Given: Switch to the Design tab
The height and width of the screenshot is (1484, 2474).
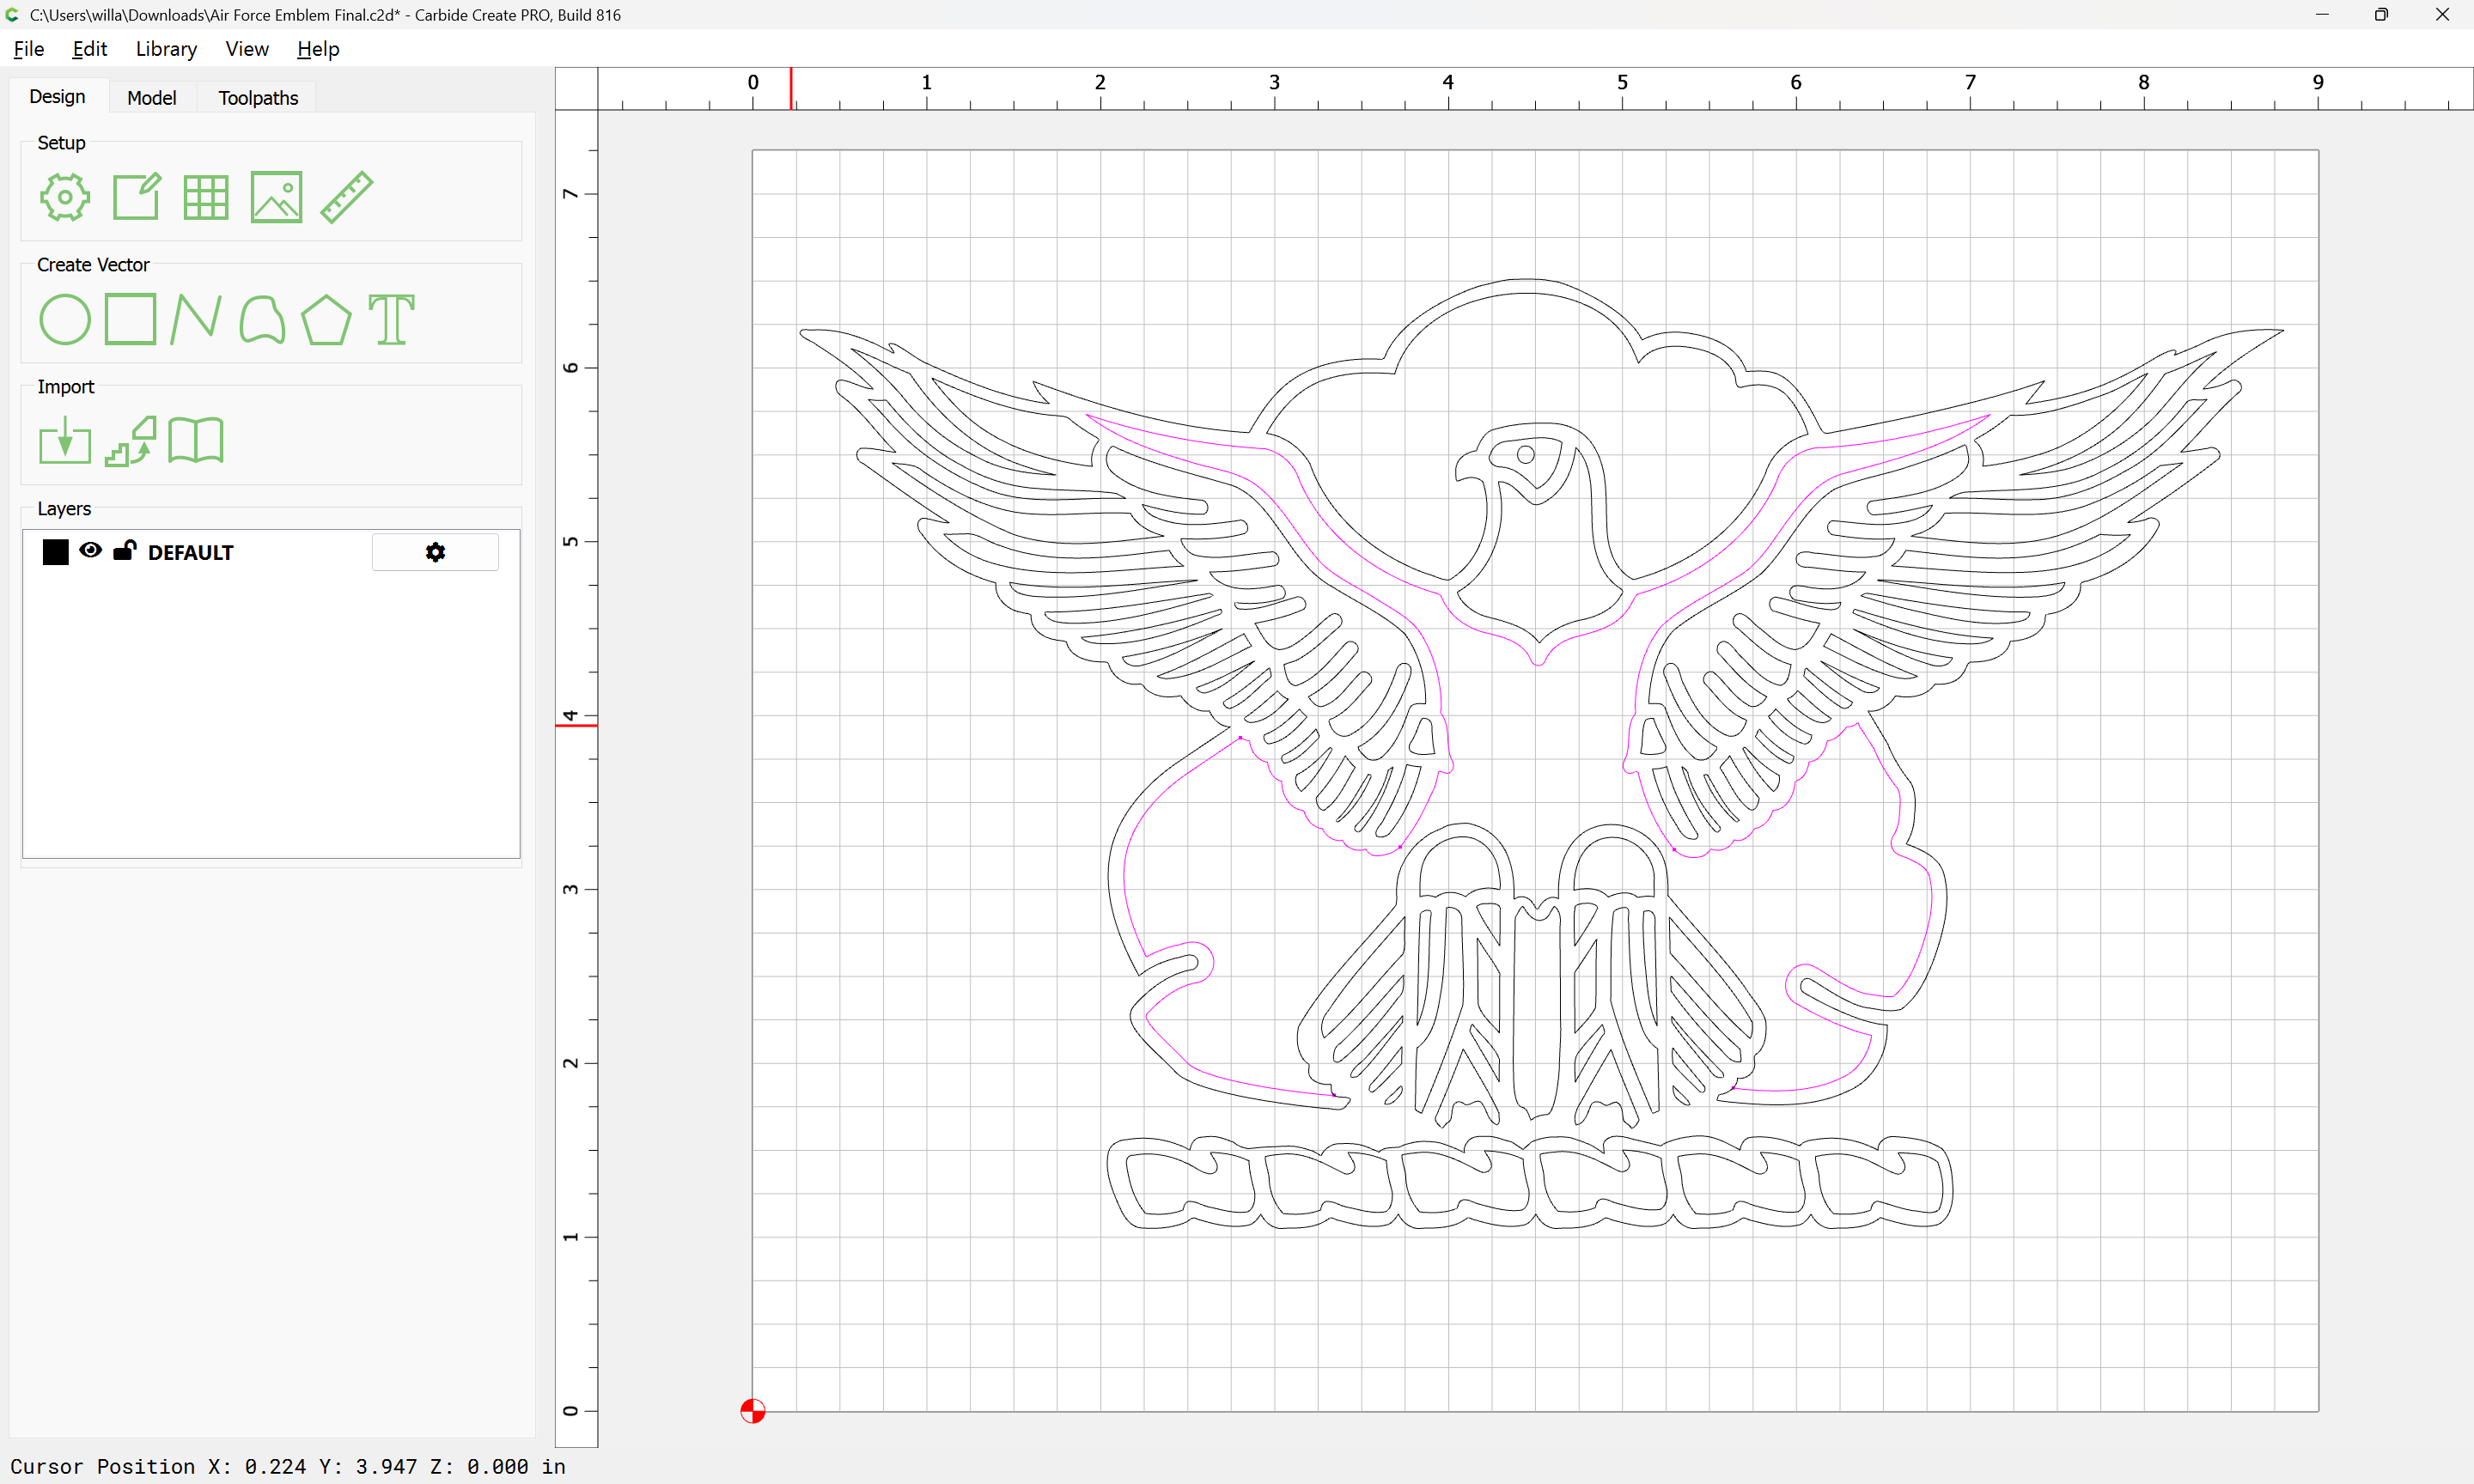Looking at the screenshot, I should [x=57, y=97].
